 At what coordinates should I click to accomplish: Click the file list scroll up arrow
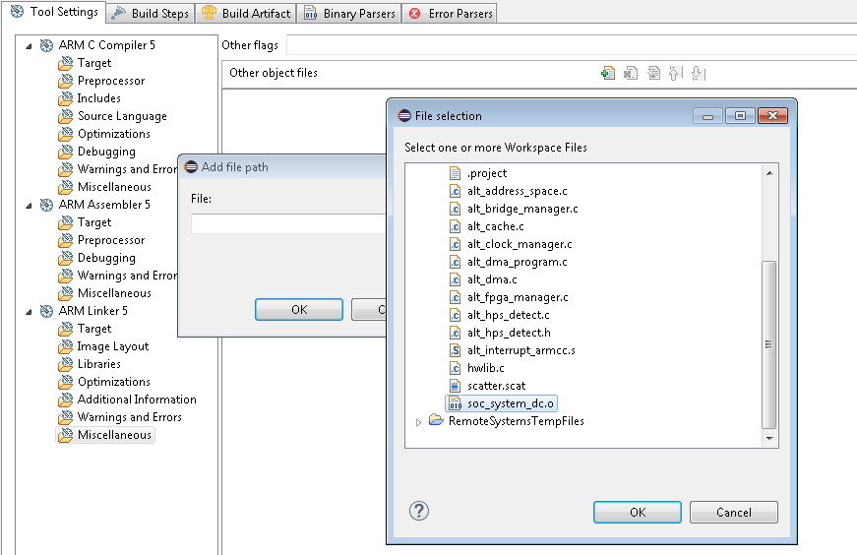[x=769, y=173]
